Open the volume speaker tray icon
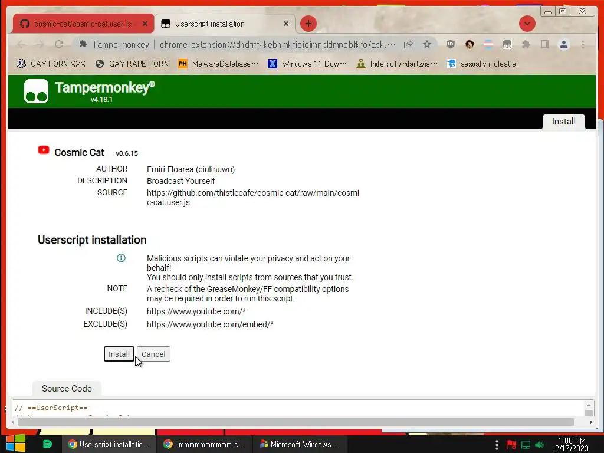 pyautogui.click(x=539, y=445)
